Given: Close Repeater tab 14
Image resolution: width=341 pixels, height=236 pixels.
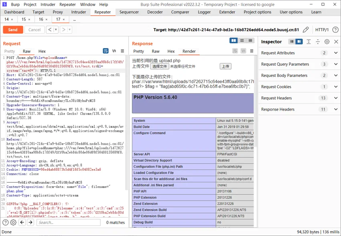Looking at the screenshot, I should point(12,20).
